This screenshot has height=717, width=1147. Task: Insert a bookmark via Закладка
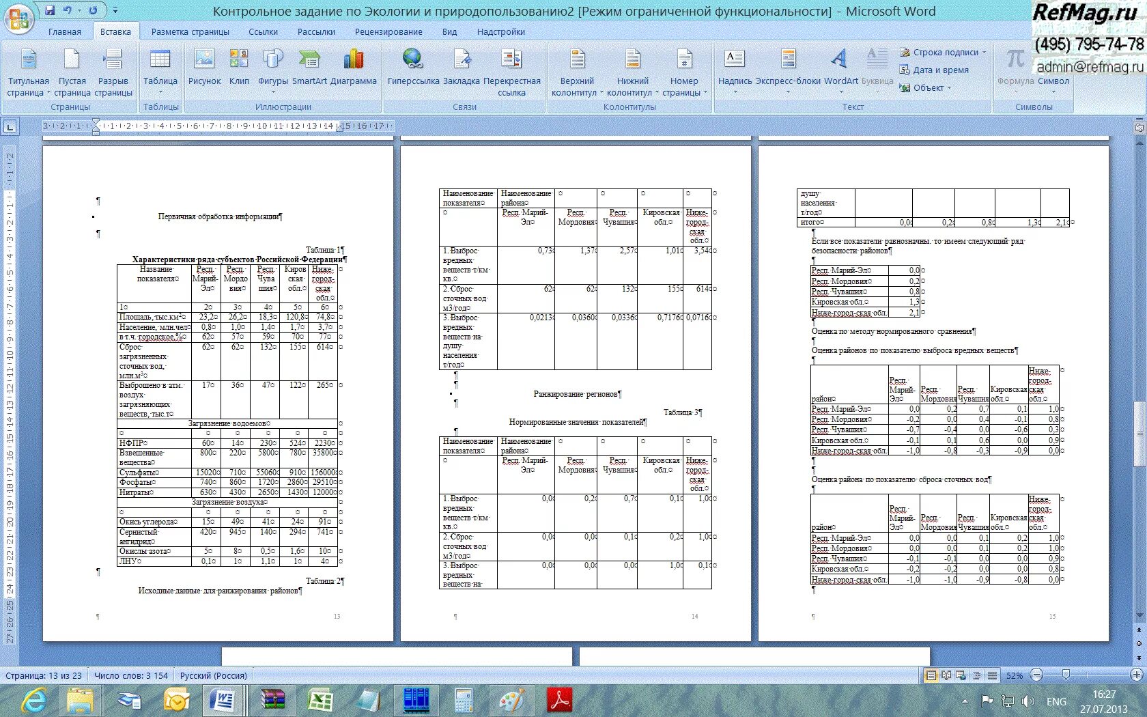click(462, 67)
